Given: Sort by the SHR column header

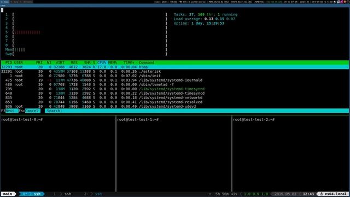Looking at the screenshot, I should [87, 62].
